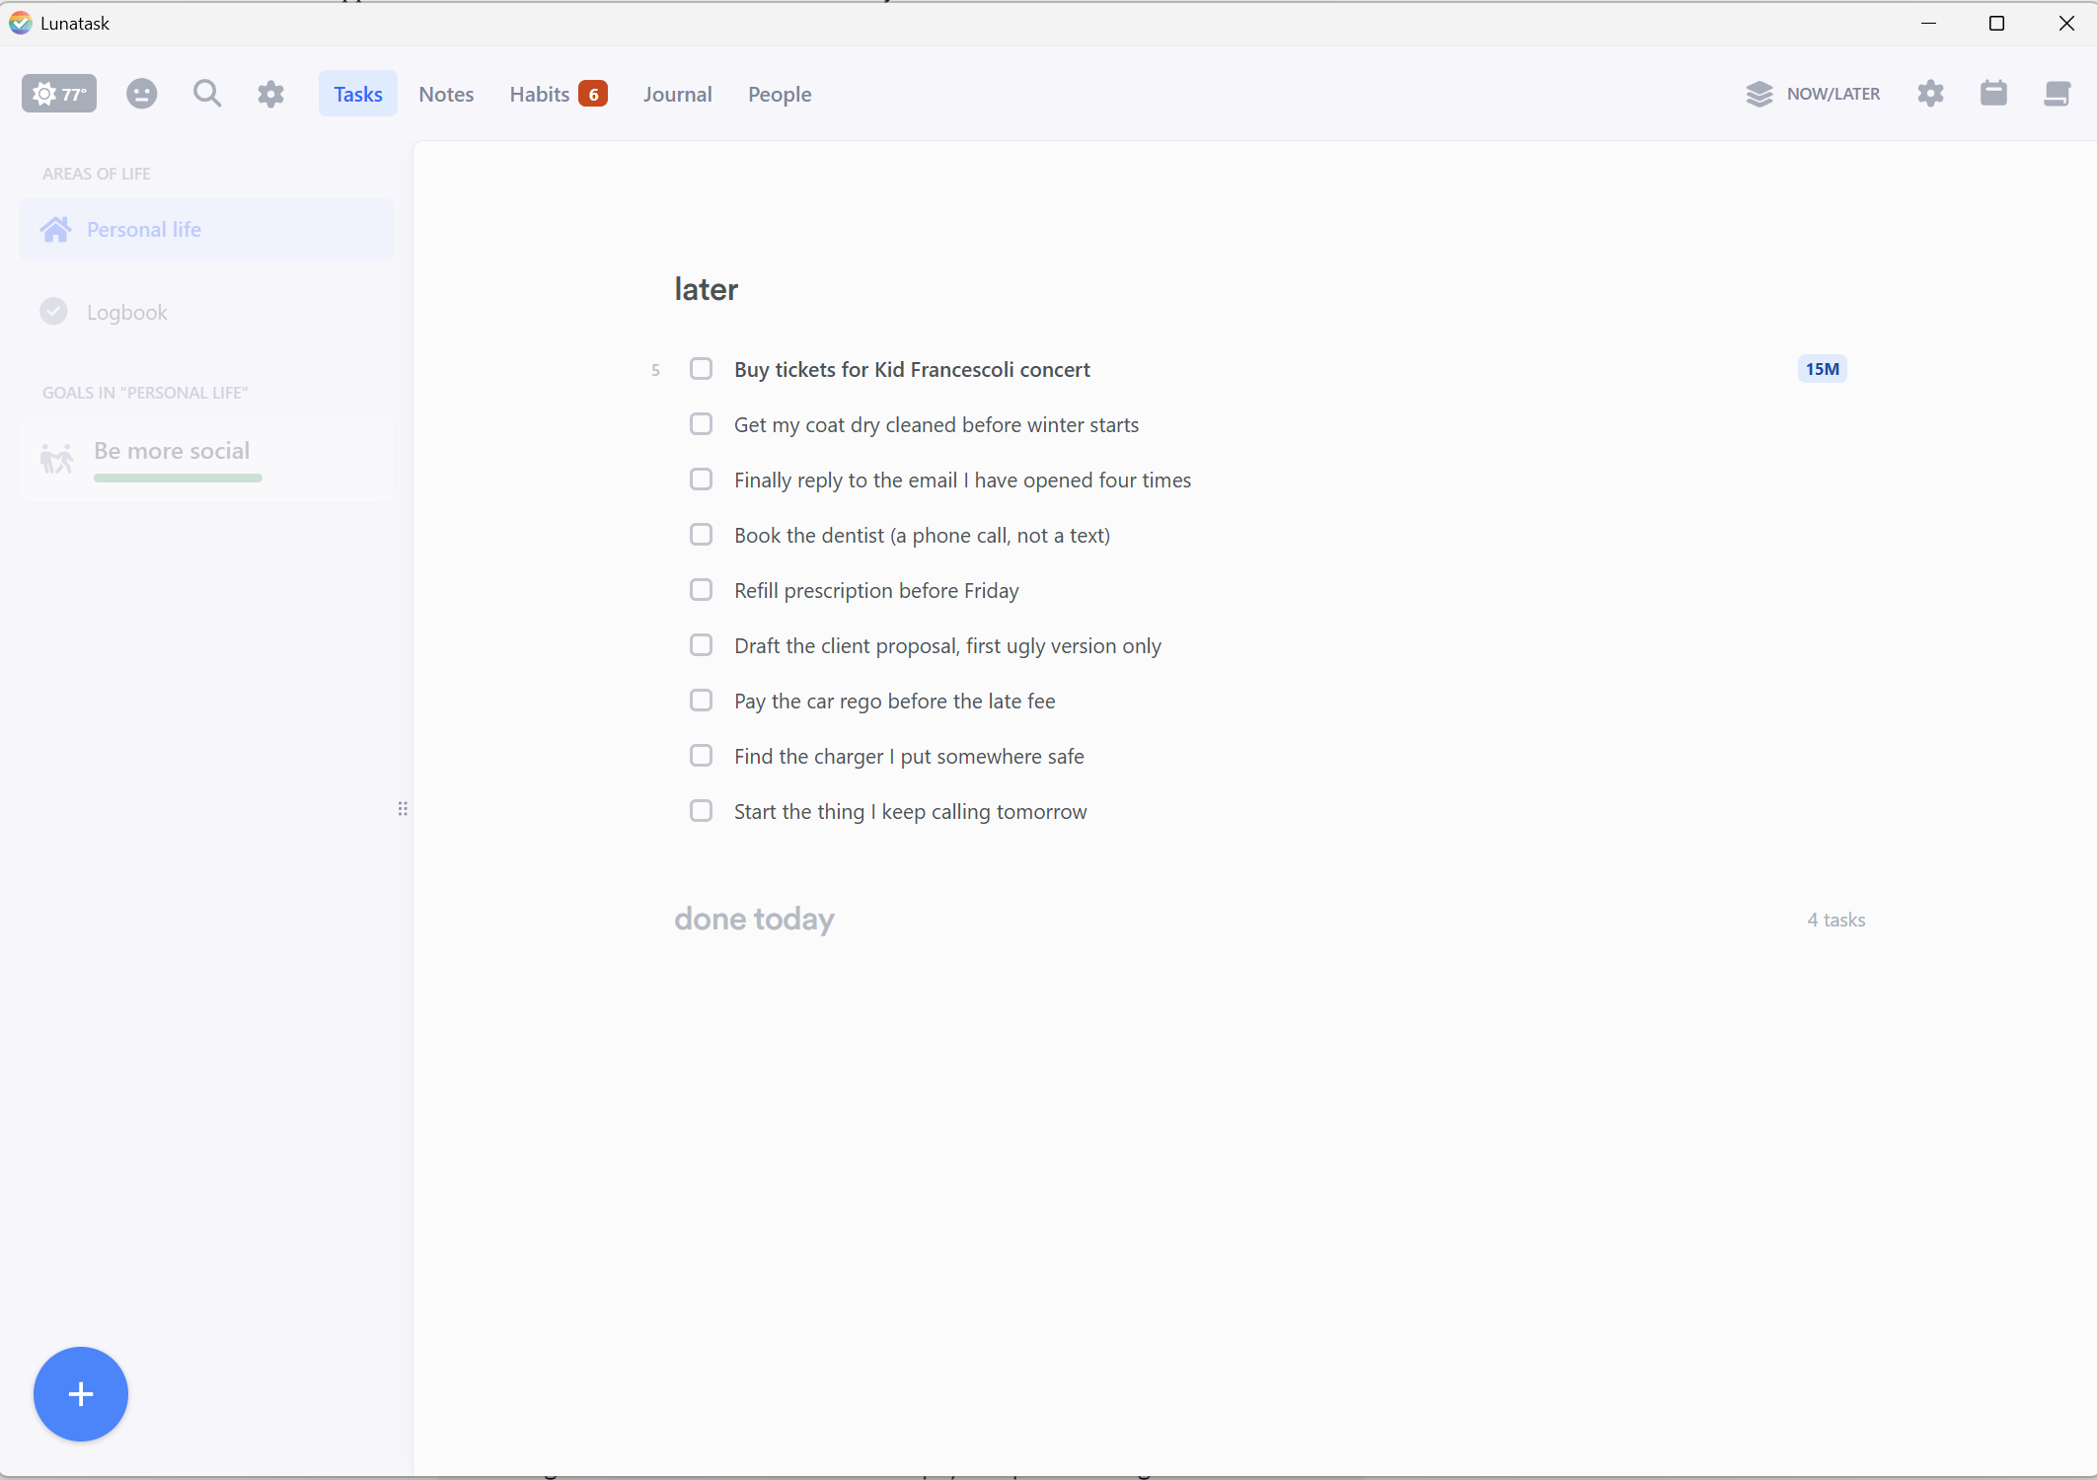Click the 4 tasks count label
The height and width of the screenshot is (1480, 2097).
coord(1836,920)
